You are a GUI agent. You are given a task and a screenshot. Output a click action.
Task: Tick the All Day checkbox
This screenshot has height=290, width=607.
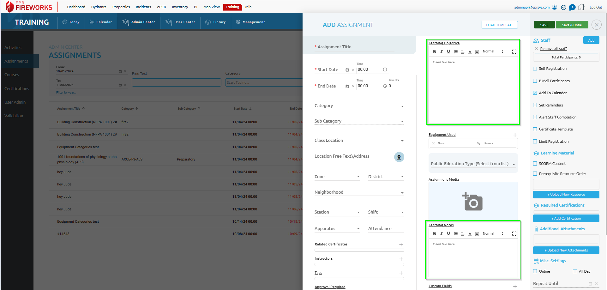pyautogui.click(x=575, y=271)
